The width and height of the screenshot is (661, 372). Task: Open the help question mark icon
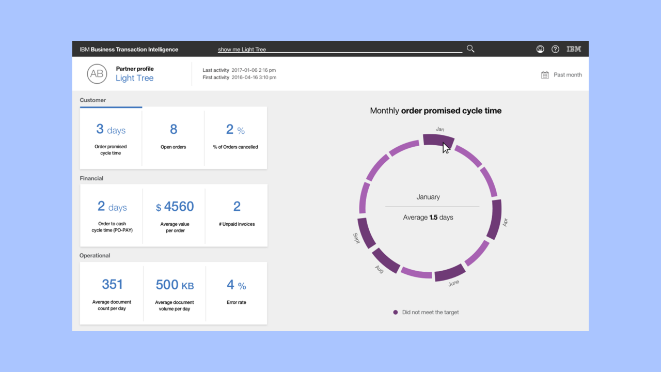tap(556, 49)
